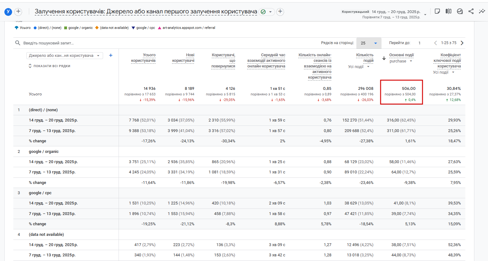Sort by "Користувачі, що повернулися" column header

click(x=223, y=61)
